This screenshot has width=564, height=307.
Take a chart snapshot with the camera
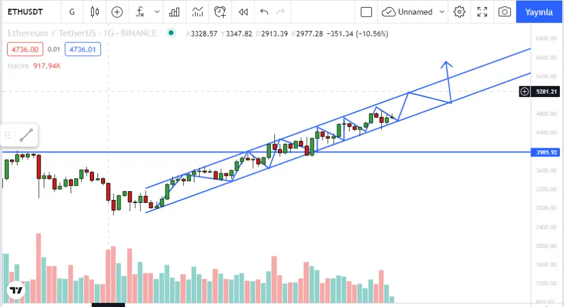[x=504, y=12]
